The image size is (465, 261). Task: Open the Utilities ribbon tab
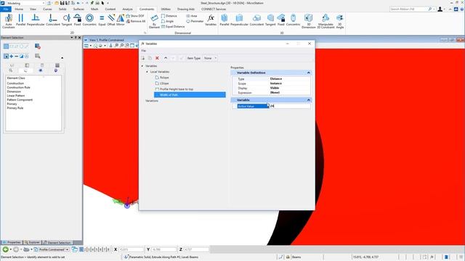pos(166,9)
